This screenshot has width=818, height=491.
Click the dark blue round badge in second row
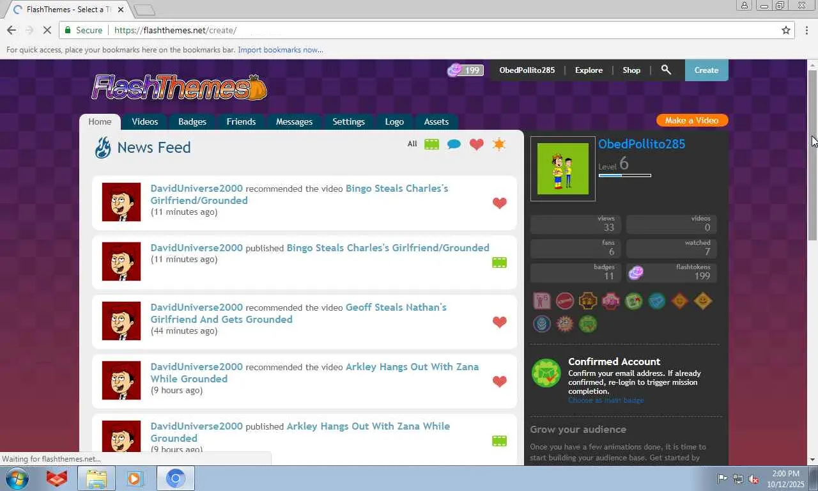click(541, 323)
